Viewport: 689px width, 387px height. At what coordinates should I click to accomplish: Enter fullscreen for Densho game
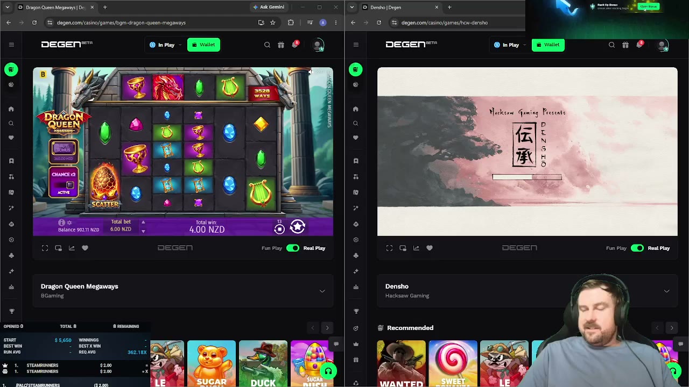390,248
